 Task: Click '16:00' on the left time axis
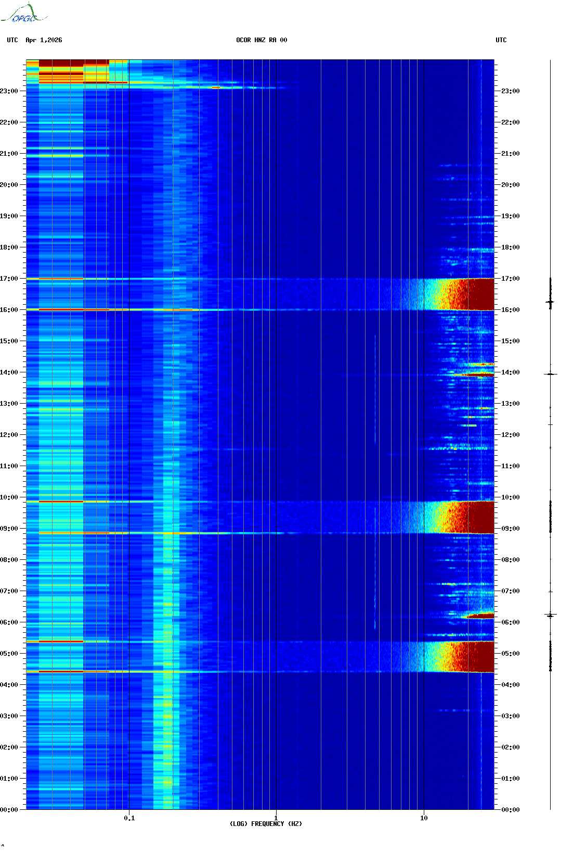9,310
